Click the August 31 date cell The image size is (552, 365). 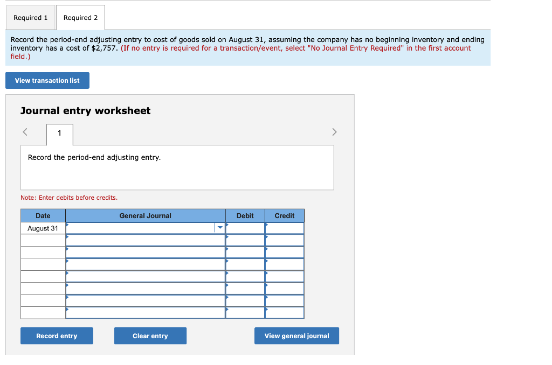(x=43, y=228)
